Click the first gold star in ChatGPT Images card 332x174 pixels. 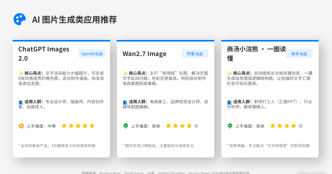(64, 126)
